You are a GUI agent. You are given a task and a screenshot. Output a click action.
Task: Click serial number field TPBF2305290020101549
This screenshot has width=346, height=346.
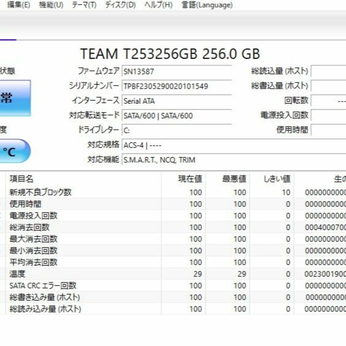(177, 86)
